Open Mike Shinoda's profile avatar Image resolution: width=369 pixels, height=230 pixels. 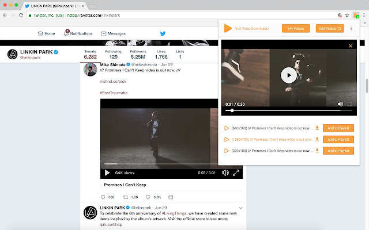91,70
